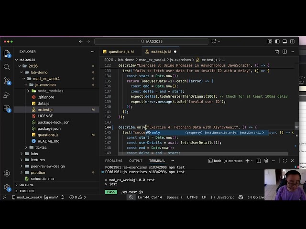The width and height of the screenshot is (306, 229).
Task: Create a new terminal with plus icon
Action: pos(247,161)
